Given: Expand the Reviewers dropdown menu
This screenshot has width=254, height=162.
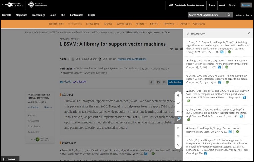Looking at the screenshot, I should click(x=170, y=24).
